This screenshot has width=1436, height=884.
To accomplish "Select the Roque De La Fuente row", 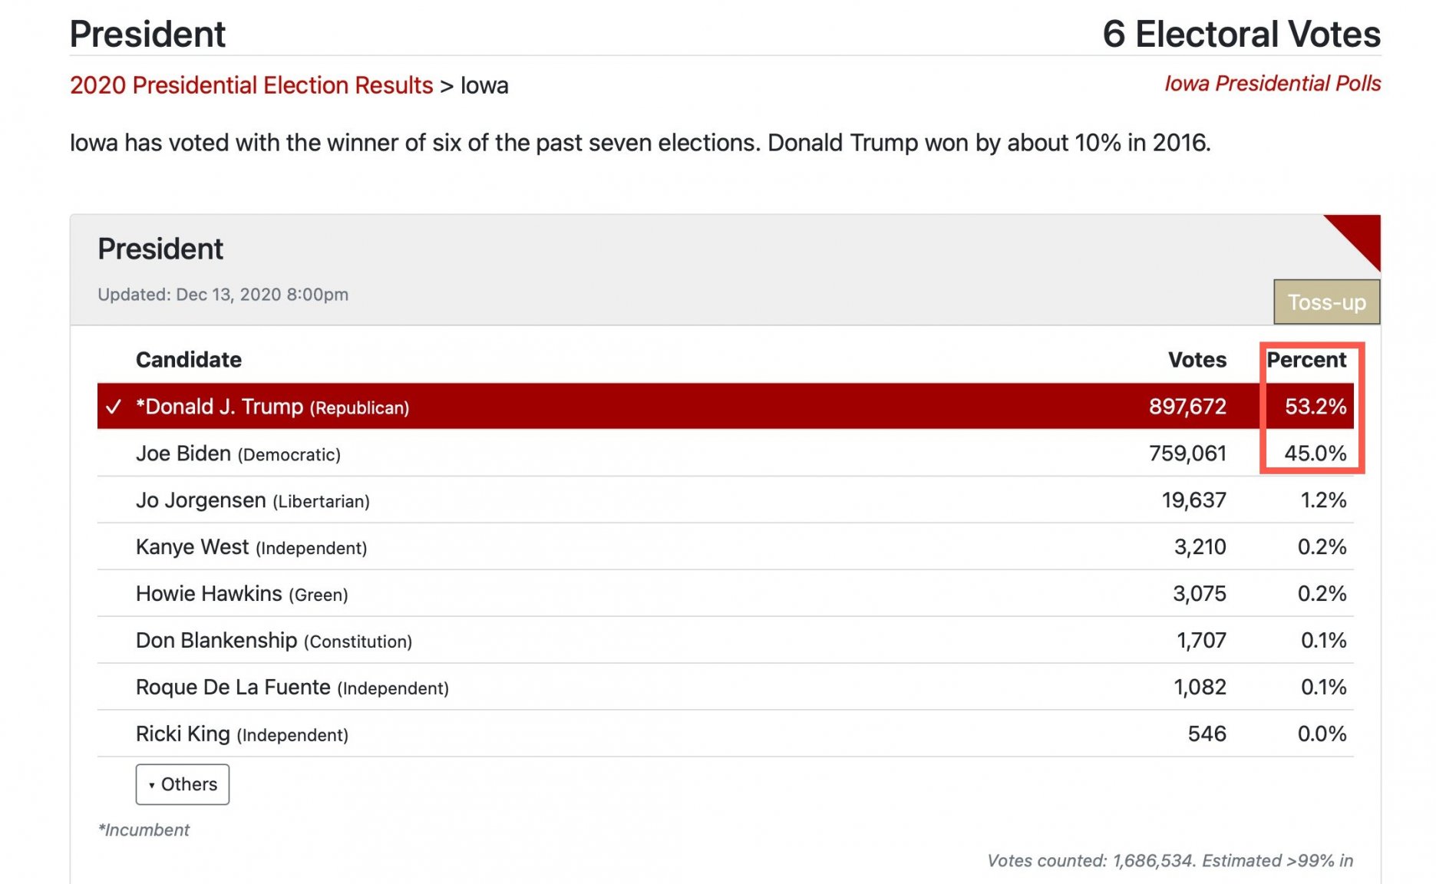I will 725,688.
